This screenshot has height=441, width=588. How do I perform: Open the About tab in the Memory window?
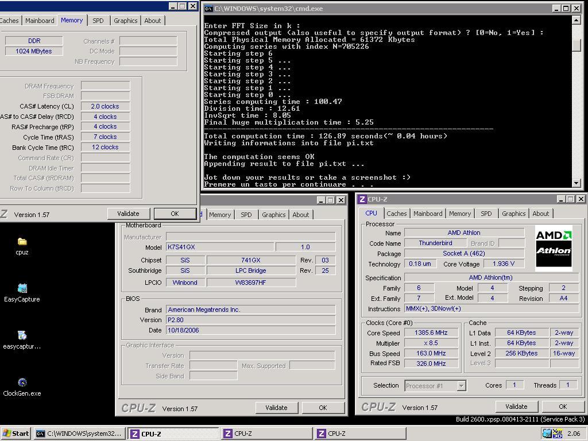coord(152,21)
